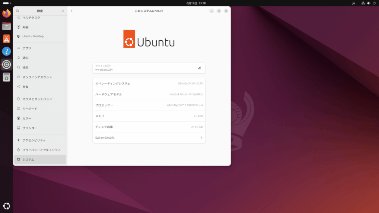This screenshot has height=213, width=379.
Task: Select システム in the sidebar
Action: pos(40,159)
